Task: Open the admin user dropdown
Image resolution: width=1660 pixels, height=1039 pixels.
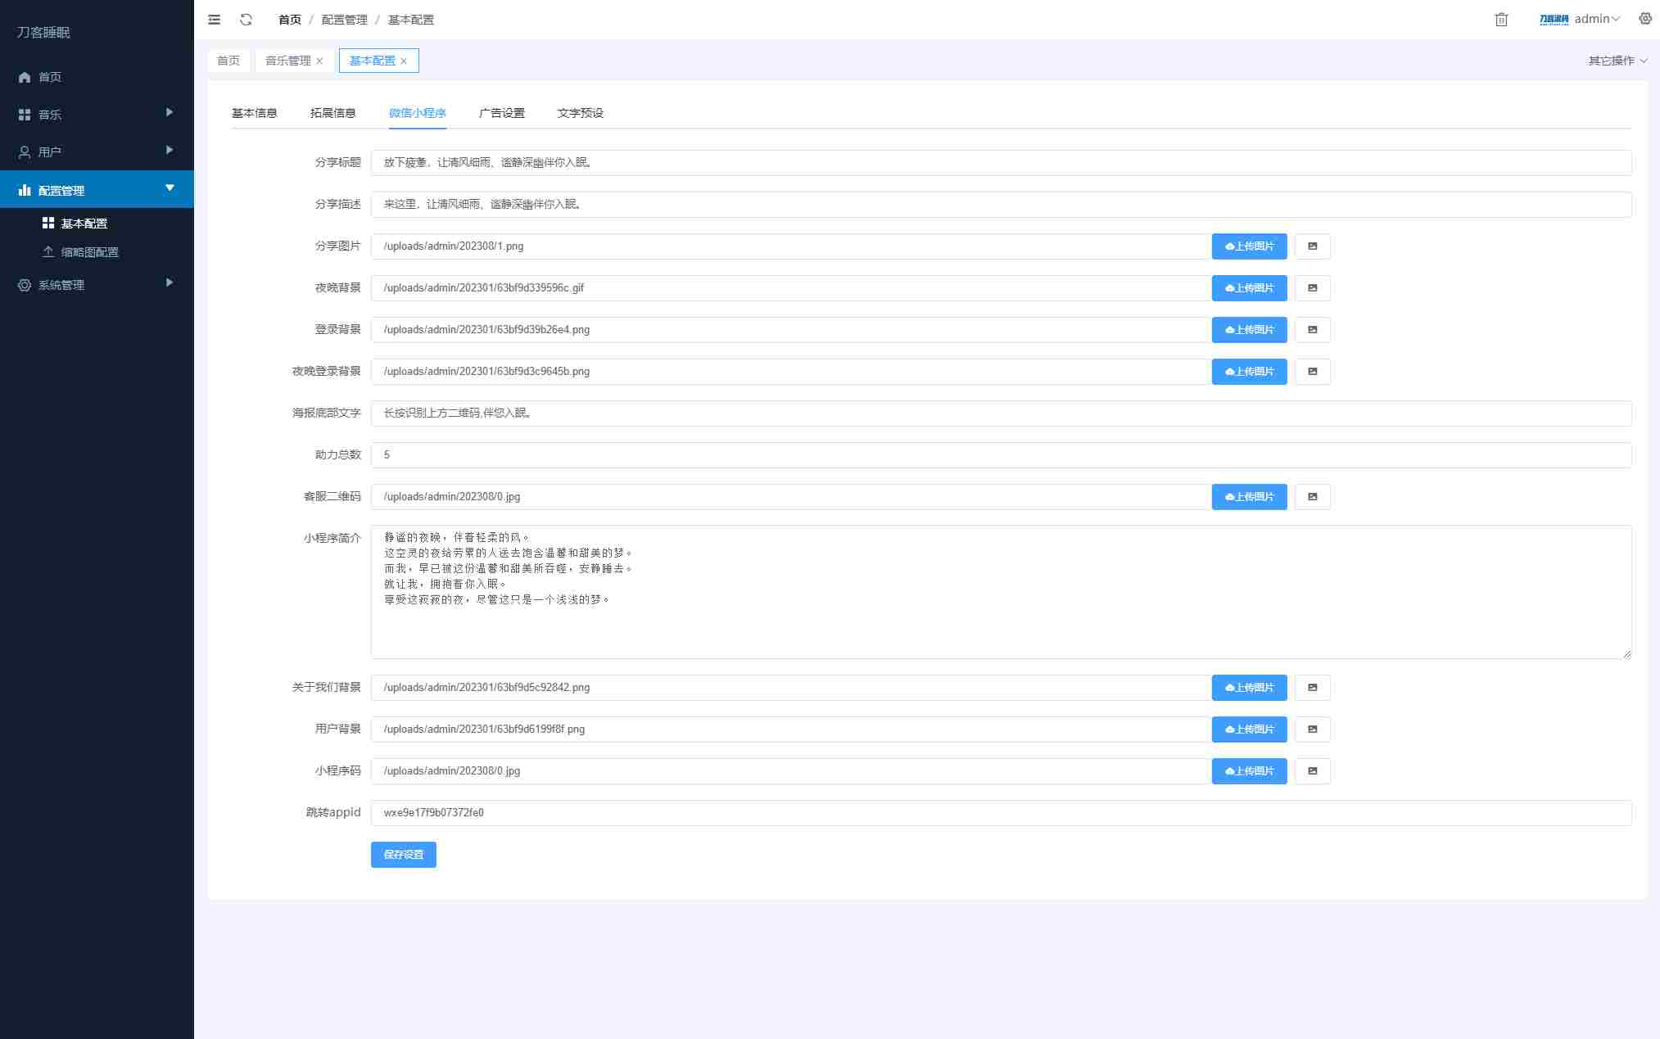Action: point(1594,18)
